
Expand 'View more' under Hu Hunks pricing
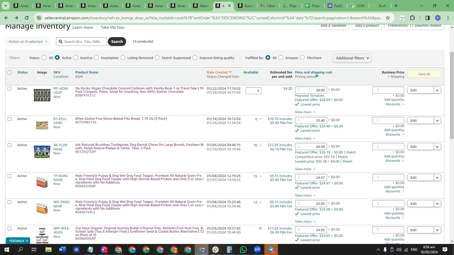click(x=305, y=112)
